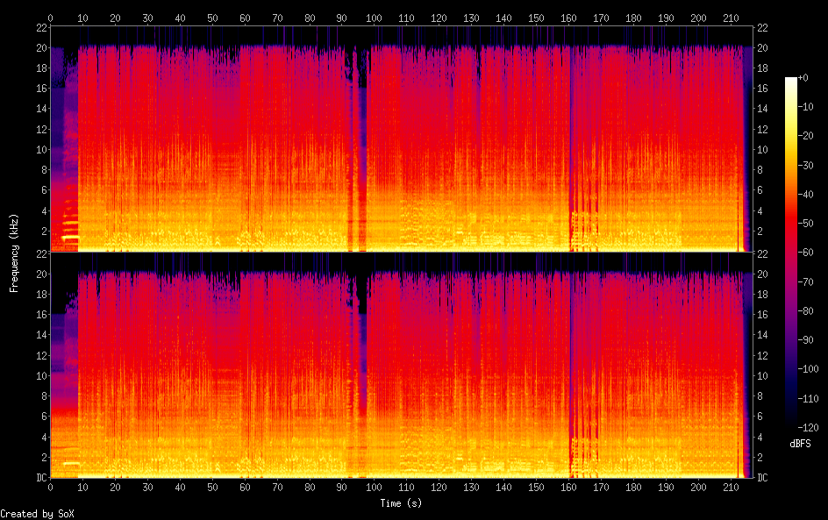Select the 50 tick on the bottom time axis
This screenshot has width=828, height=520.
[x=212, y=486]
